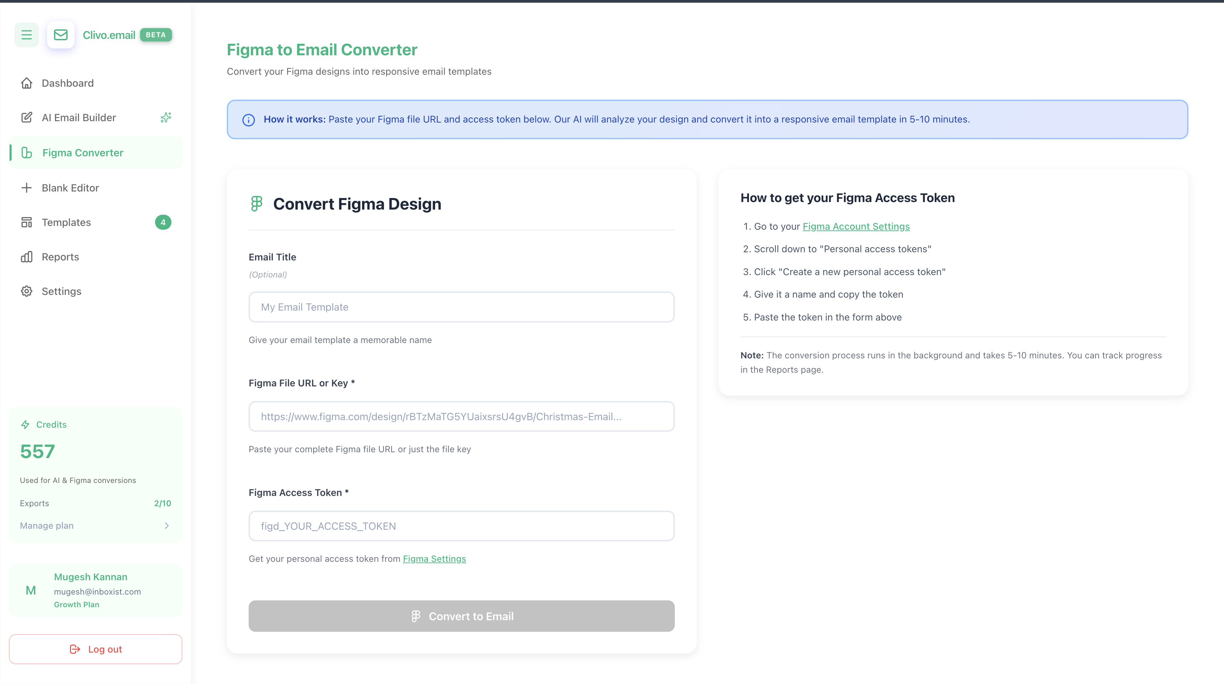
Task: Click the Figma logo beside Convert Figma Design
Action: [x=256, y=204]
